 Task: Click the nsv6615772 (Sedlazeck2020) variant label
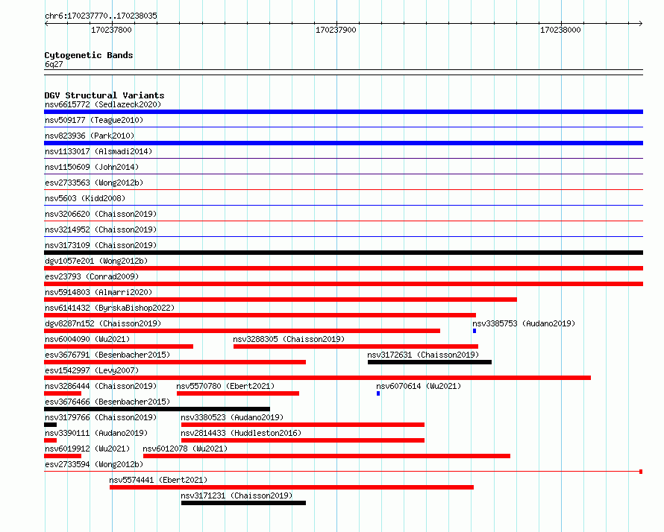pyautogui.click(x=103, y=104)
